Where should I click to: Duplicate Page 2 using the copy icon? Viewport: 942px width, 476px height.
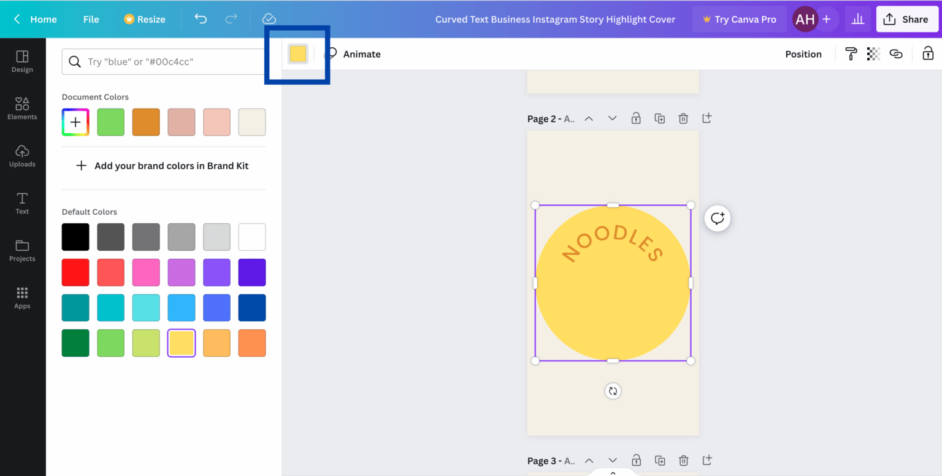point(660,118)
